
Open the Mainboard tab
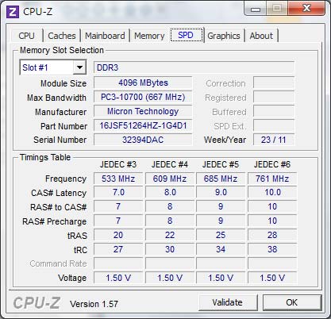[105, 36]
